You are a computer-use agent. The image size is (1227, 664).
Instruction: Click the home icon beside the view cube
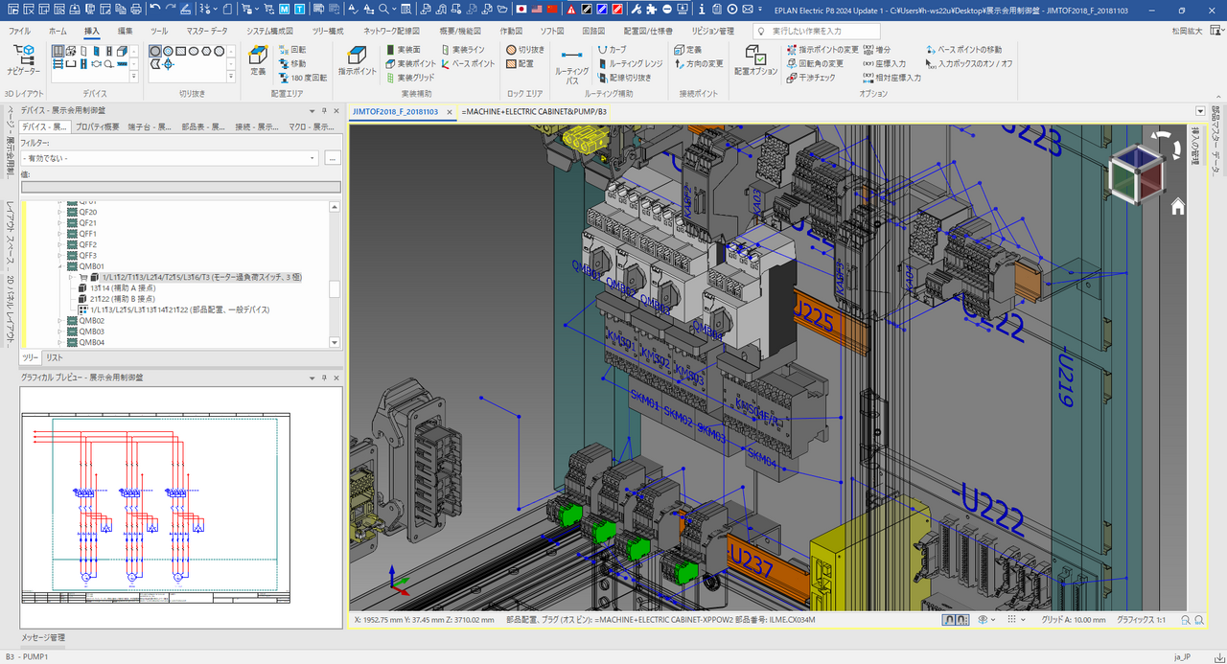tap(1177, 207)
